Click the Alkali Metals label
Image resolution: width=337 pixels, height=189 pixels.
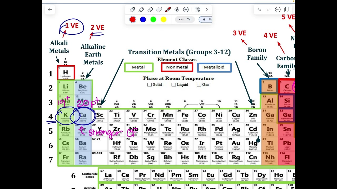pyautogui.click(x=59, y=47)
